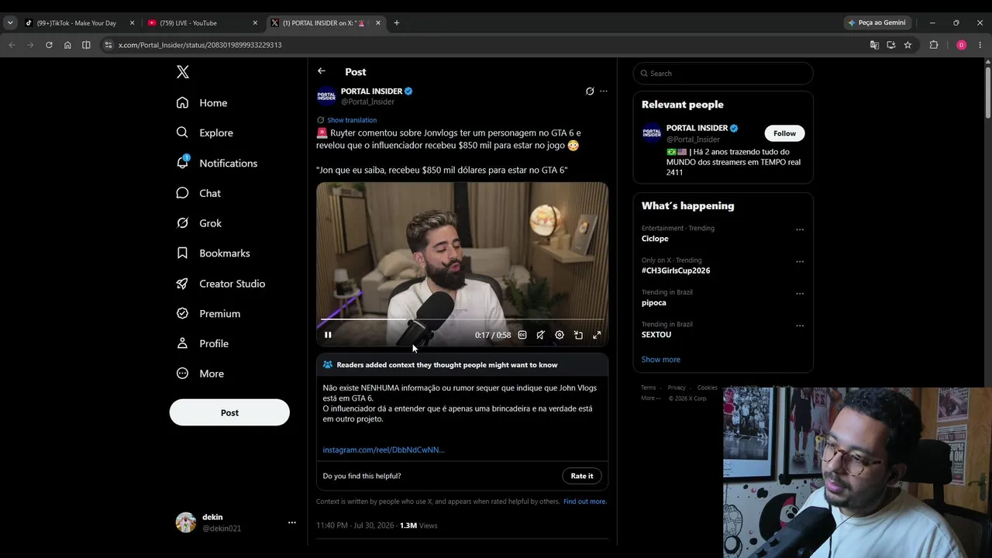Open the Find out more link
Viewport: 992px width, 558px height.
click(x=585, y=501)
